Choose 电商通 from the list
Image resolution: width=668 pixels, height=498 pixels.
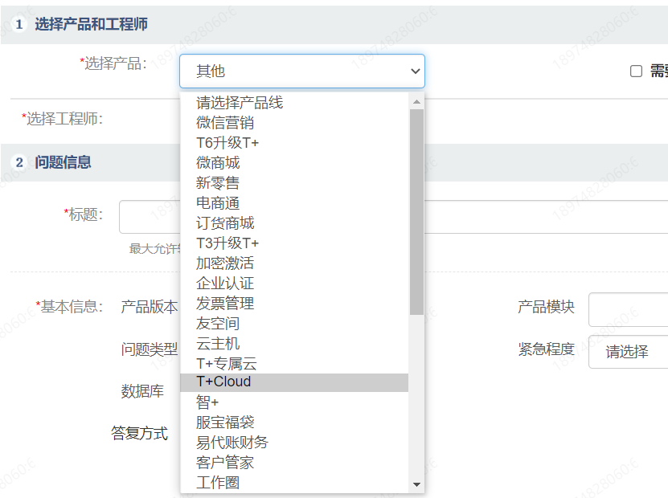pos(294,203)
